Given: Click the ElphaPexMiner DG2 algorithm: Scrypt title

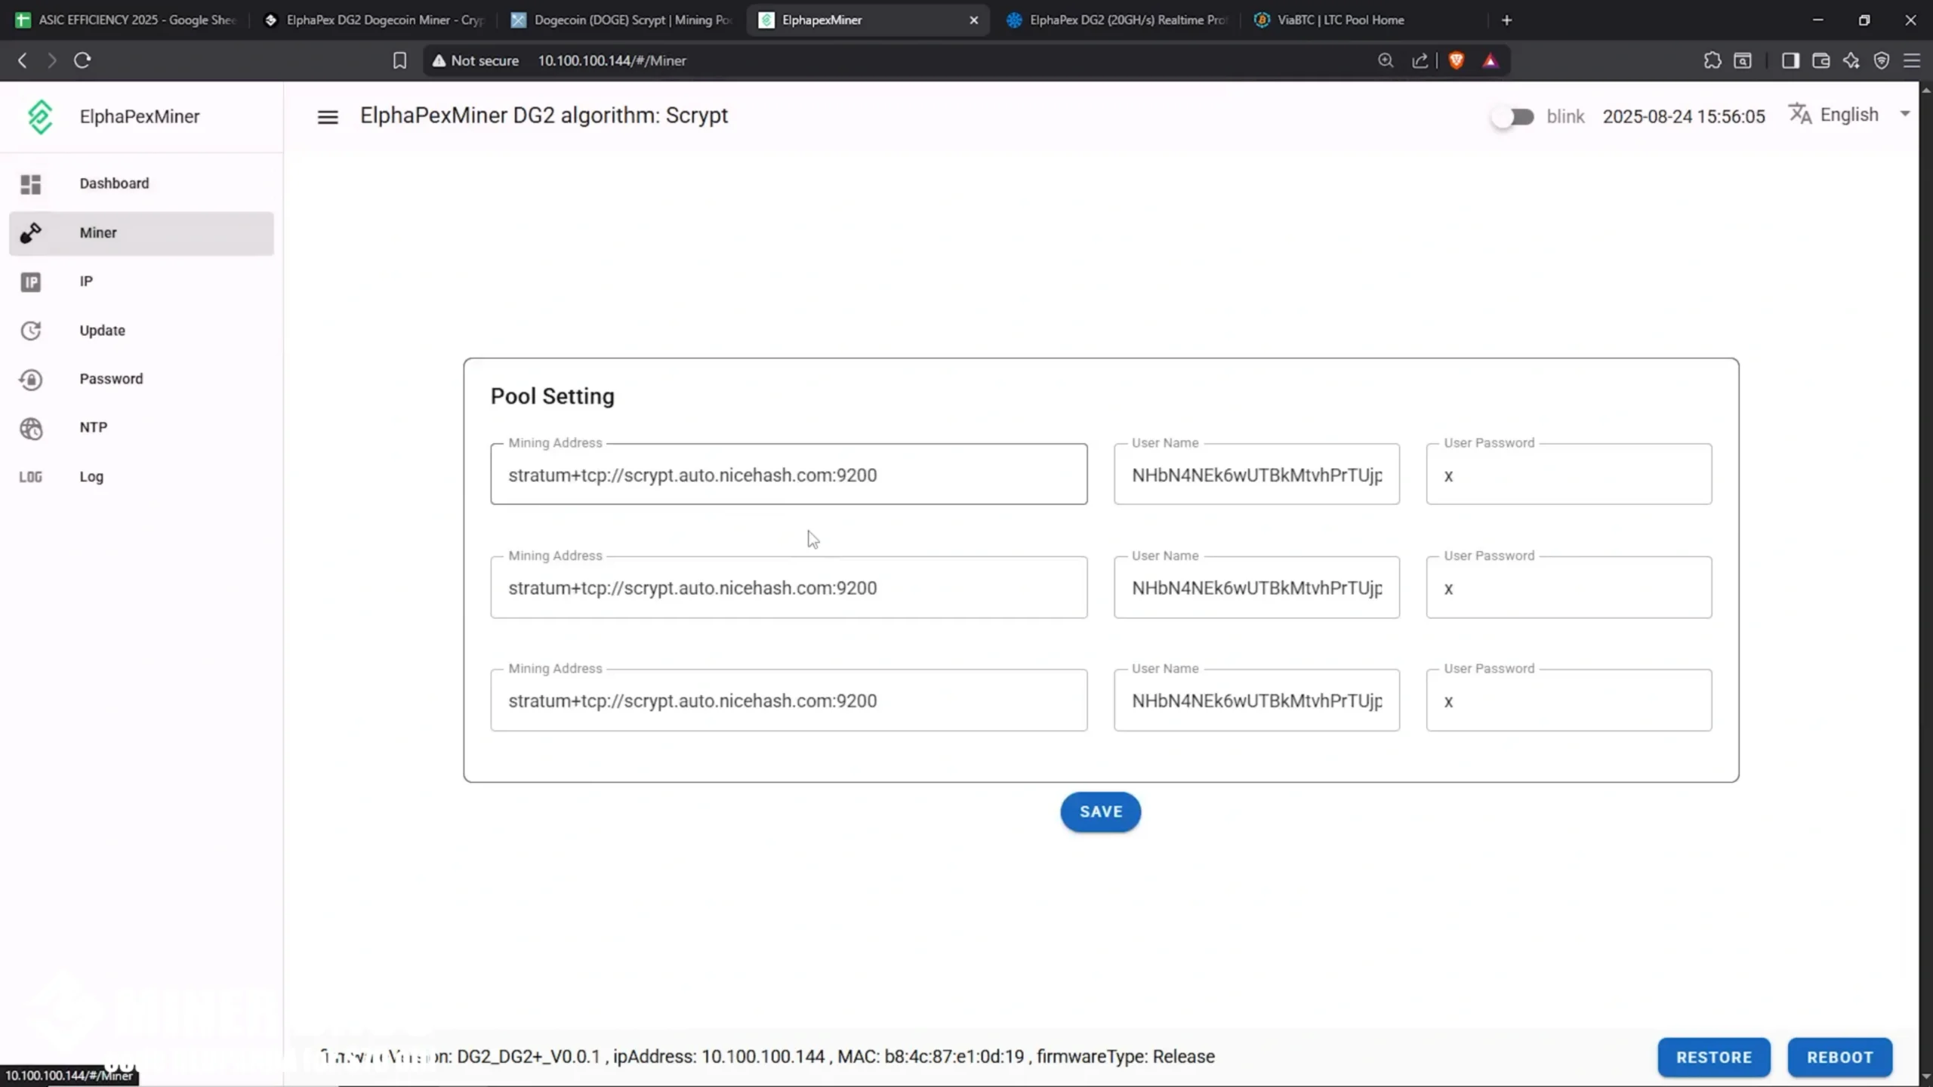Looking at the screenshot, I should (544, 115).
